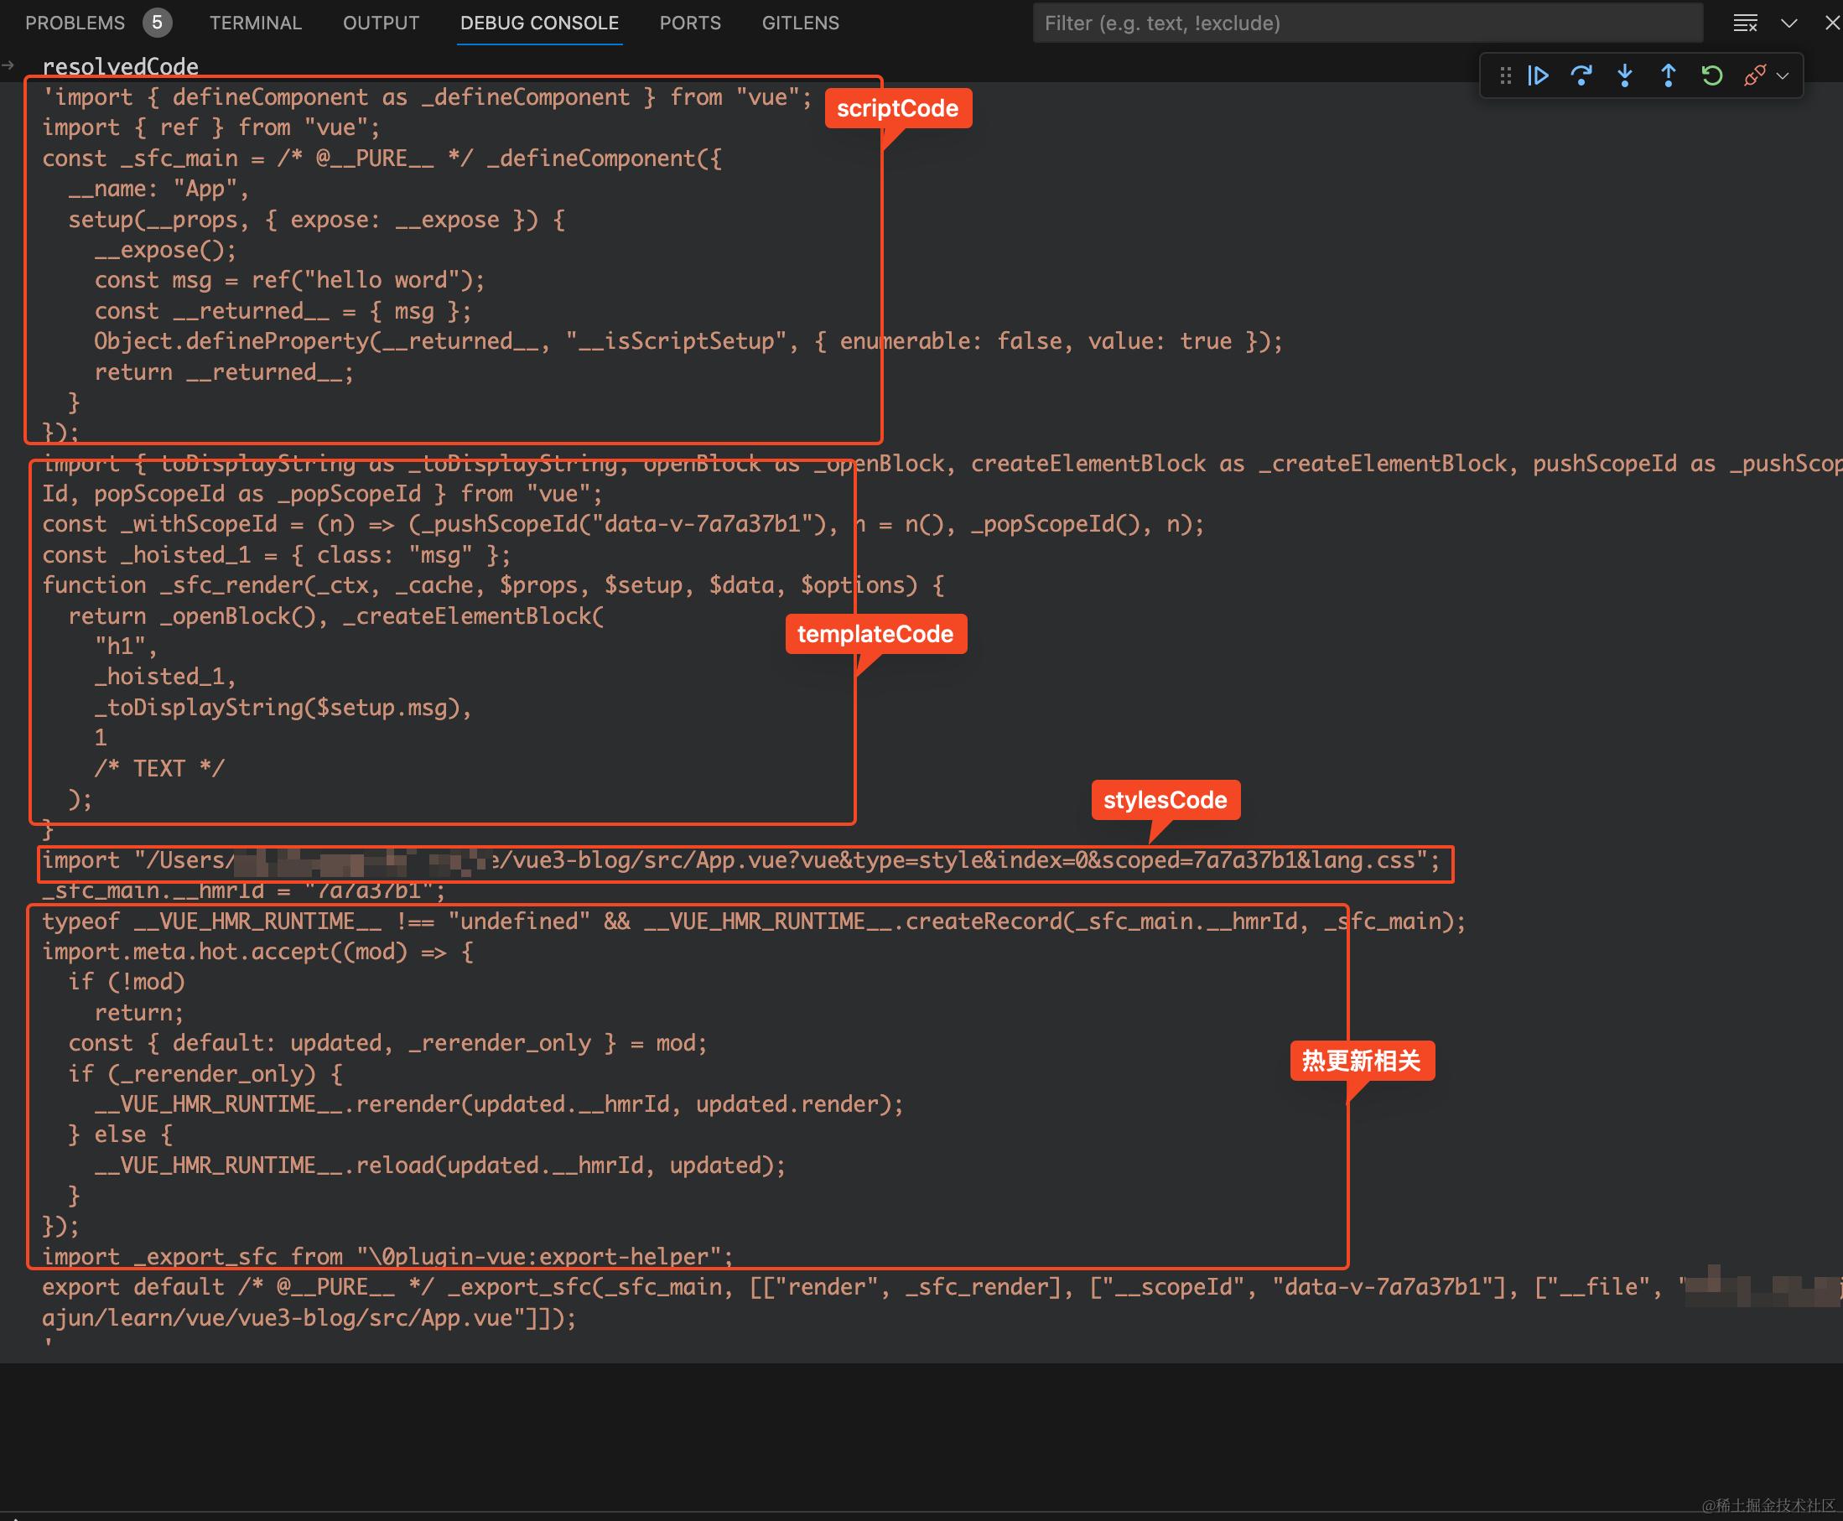
Task: Select the DEBUG CONSOLE tab
Action: 538,23
